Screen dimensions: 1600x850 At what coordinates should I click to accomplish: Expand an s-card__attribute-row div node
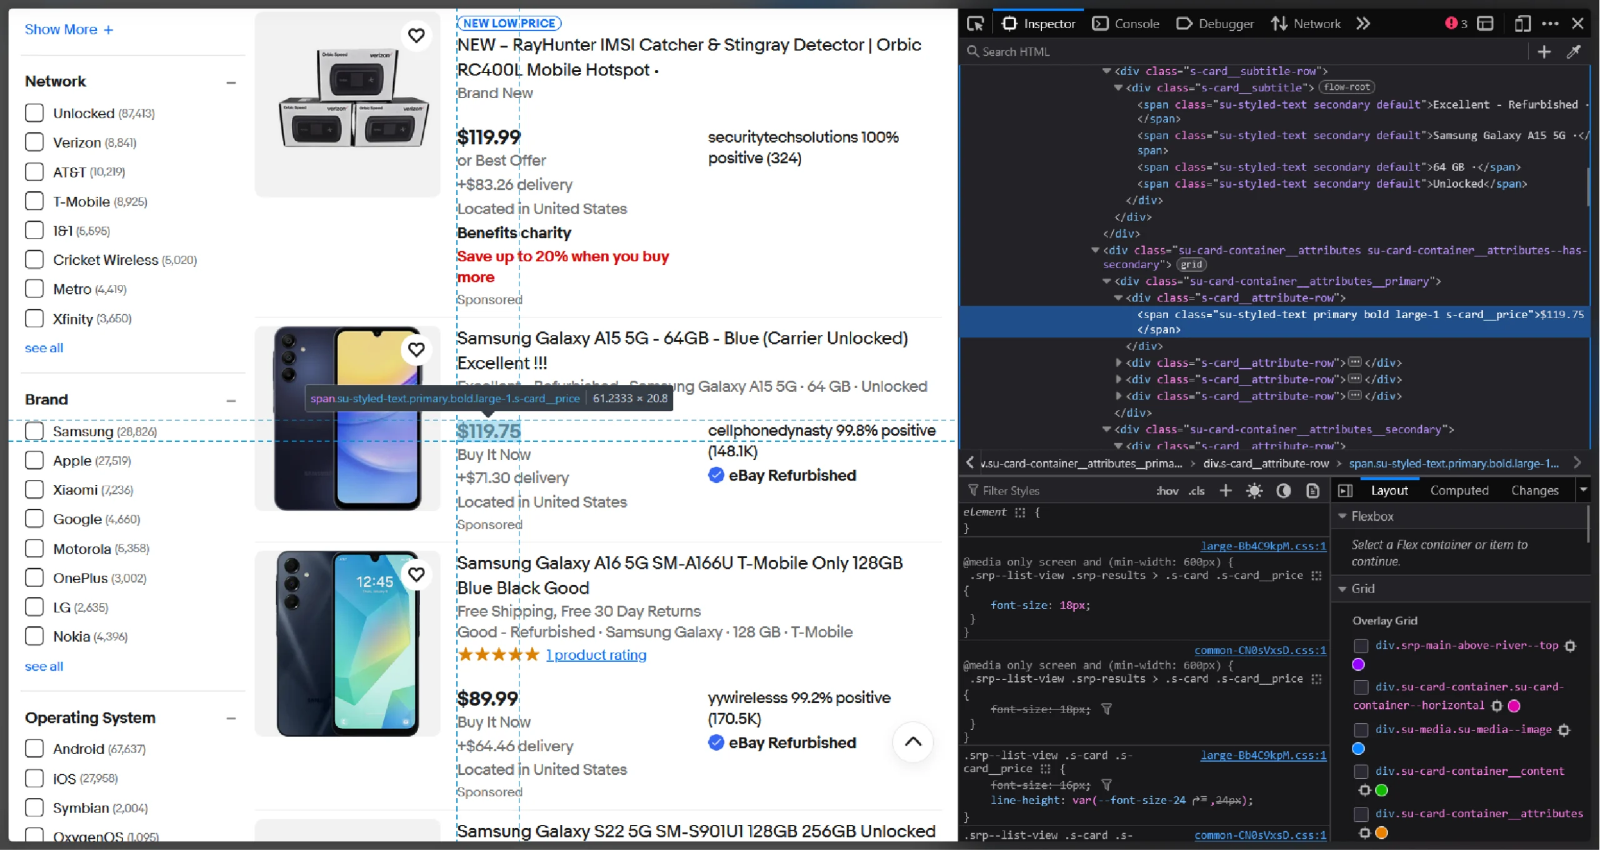pos(1119,362)
